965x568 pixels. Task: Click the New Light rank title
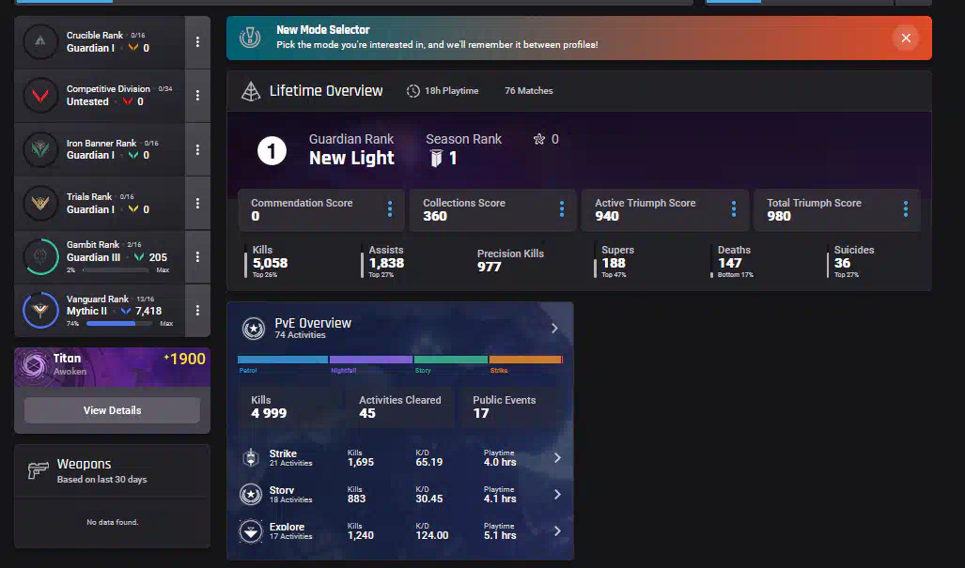[x=351, y=158]
